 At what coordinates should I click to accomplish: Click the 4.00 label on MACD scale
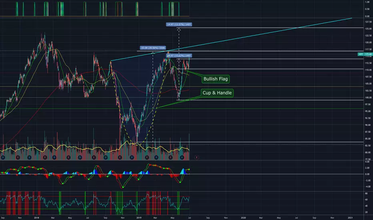point(367,162)
